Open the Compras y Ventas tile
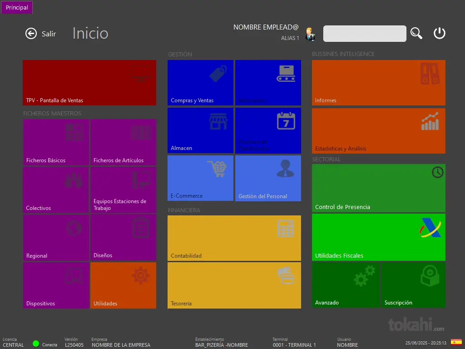Viewport: 465px width, 349px height. [x=200, y=83]
